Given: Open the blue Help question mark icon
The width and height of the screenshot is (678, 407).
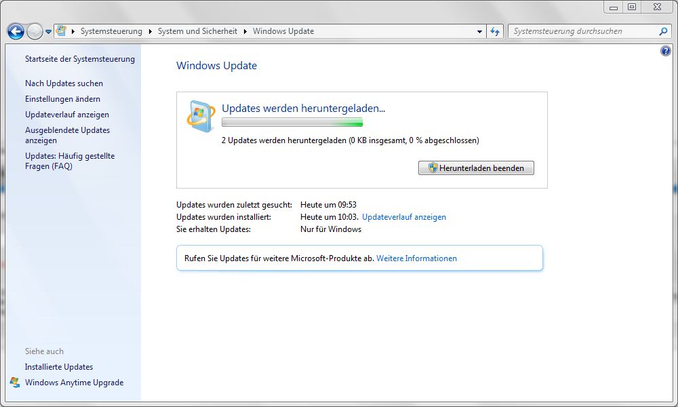Looking at the screenshot, I should (665, 52).
